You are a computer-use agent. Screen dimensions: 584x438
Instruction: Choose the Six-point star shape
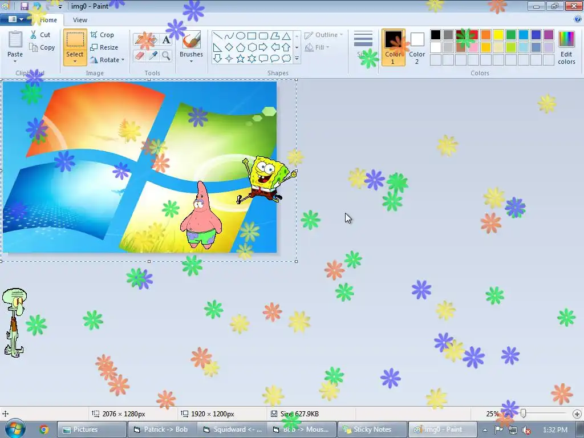point(252,59)
